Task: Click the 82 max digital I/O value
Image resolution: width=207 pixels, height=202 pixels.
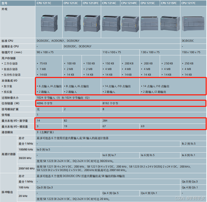Action: click(x=66, y=121)
